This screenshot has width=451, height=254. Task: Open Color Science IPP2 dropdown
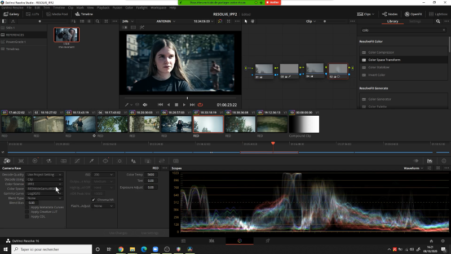(44, 184)
